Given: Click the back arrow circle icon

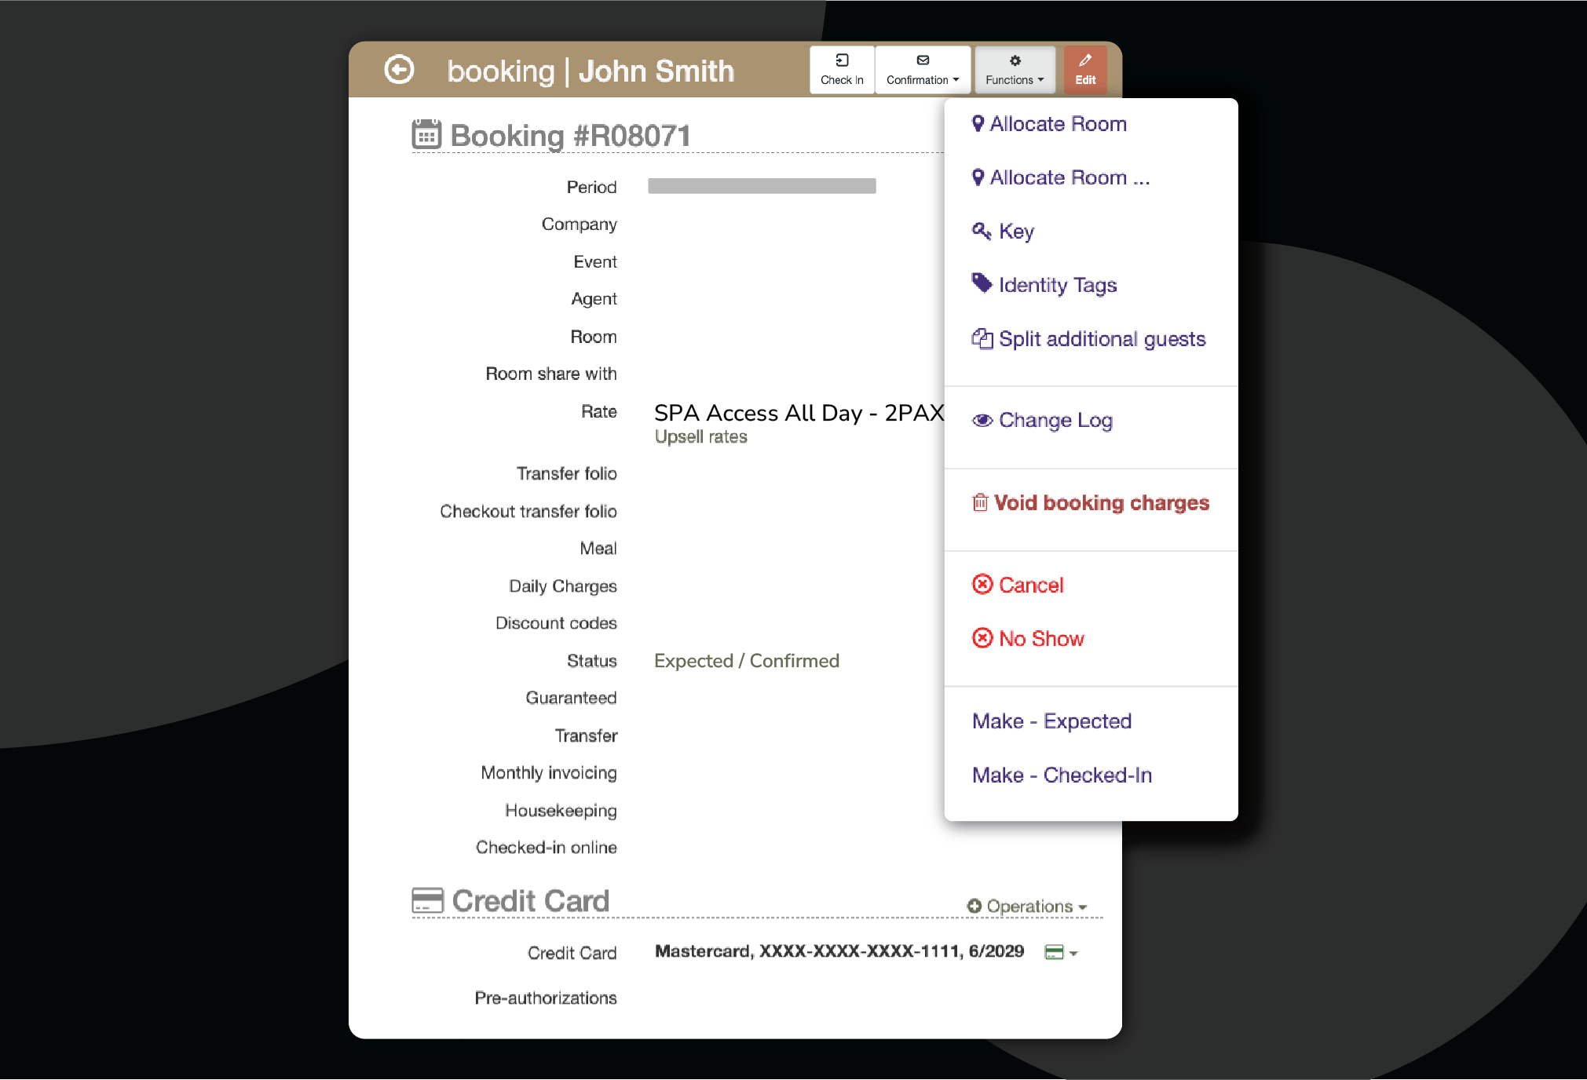Looking at the screenshot, I should 399,70.
